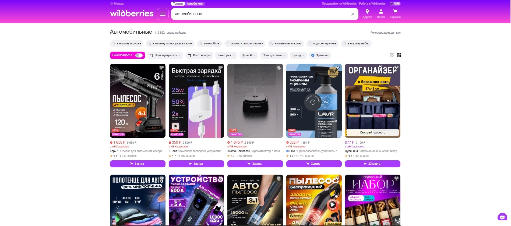Switch to the large grid view icon
Screen dimensions: 511x226
click(392, 55)
